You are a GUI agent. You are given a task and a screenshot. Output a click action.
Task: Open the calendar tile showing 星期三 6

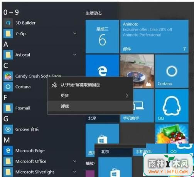[x=102, y=37]
